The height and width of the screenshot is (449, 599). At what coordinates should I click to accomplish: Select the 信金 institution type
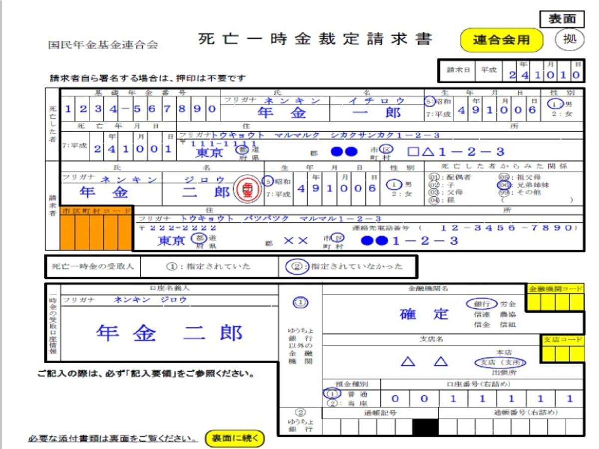[x=482, y=325]
